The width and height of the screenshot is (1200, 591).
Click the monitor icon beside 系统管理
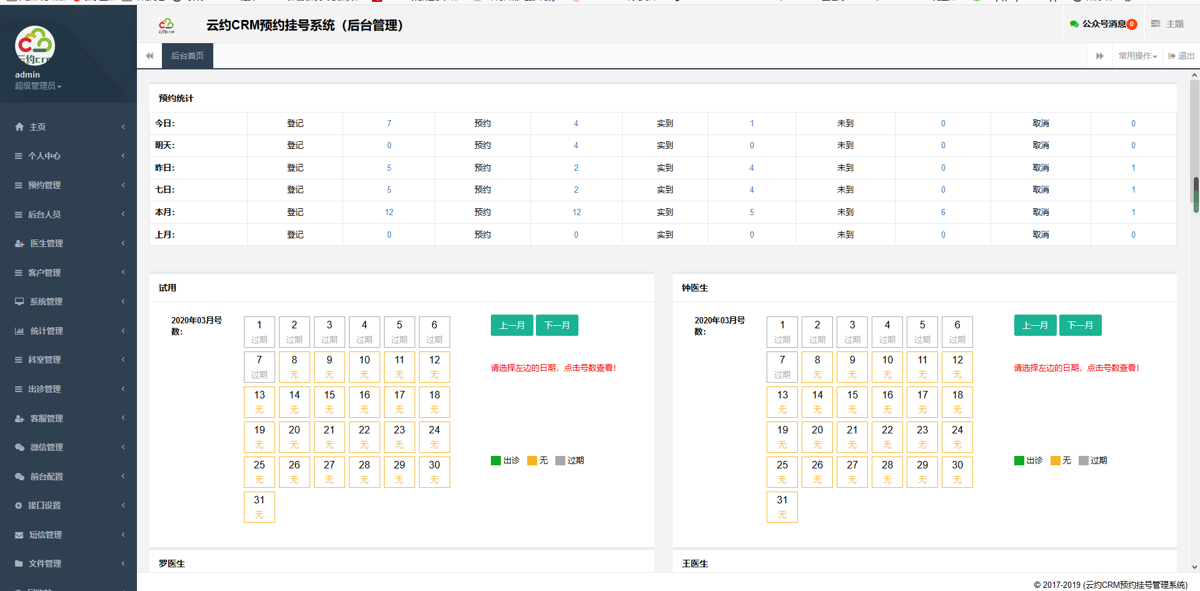click(19, 301)
